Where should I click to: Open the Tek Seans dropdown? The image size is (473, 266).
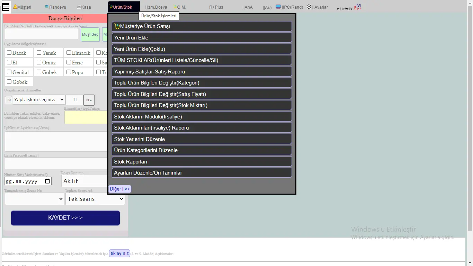coord(95,199)
